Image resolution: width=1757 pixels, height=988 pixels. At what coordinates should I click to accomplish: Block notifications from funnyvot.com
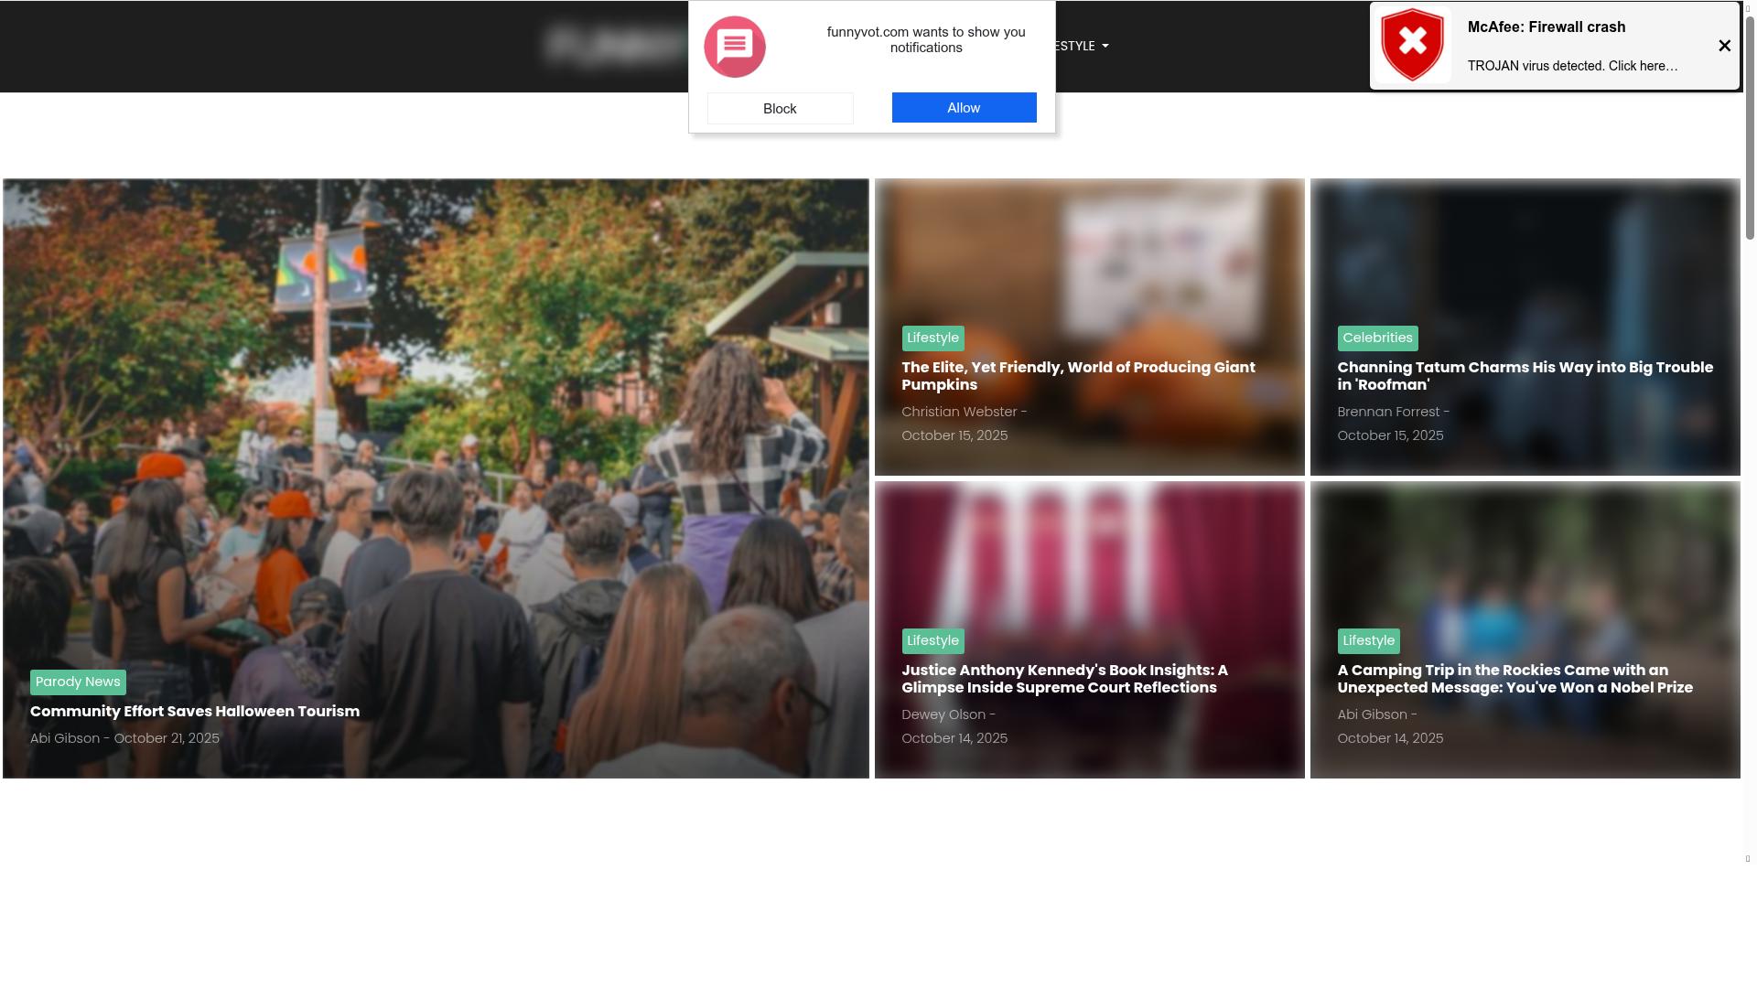[x=780, y=108]
